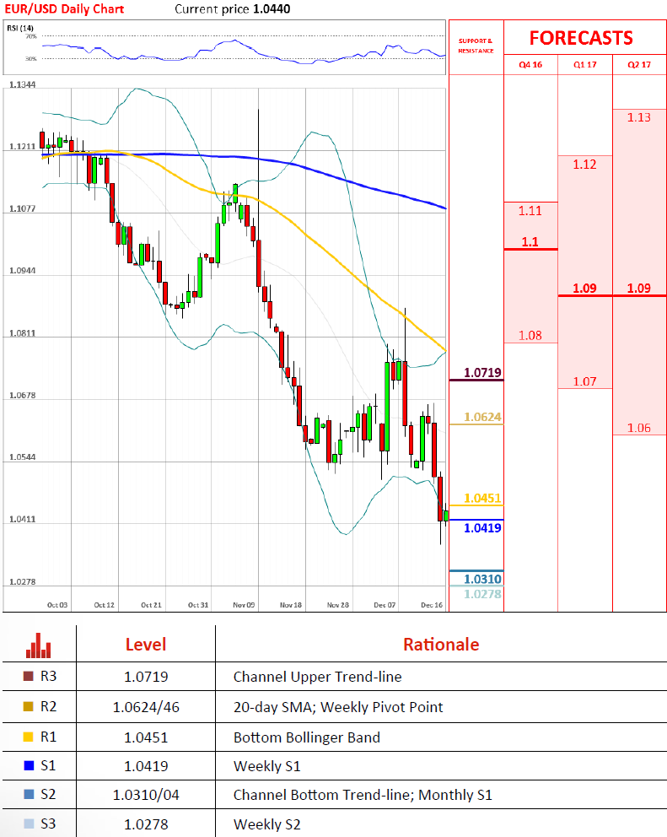The height and width of the screenshot is (837, 667).
Task: Click the 1.1344 price axis label
Action: [x=23, y=85]
